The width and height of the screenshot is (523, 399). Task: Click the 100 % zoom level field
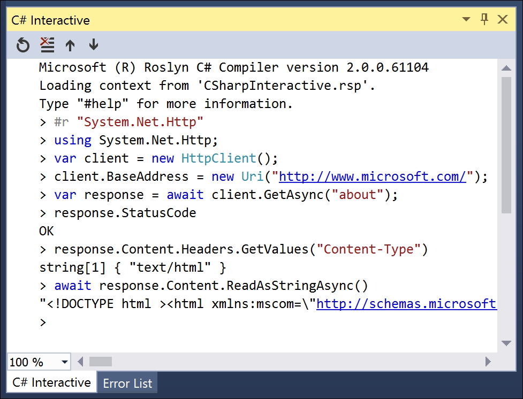coord(33,362)
